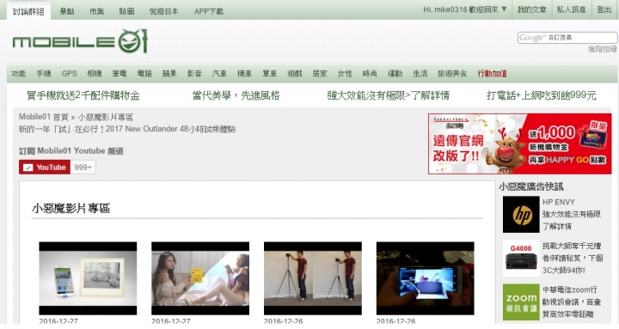Viewport: 619px width, 329px height.
Task: Open APP下載 top menu
Action: 209,11
